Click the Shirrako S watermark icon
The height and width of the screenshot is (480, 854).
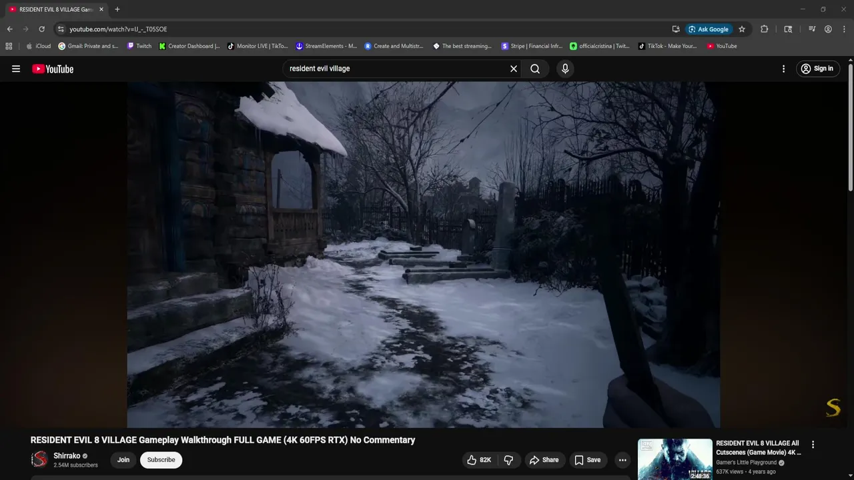coord(833,408)
